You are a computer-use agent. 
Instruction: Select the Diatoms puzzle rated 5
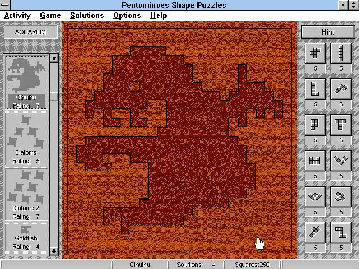(x=26, y=138)
